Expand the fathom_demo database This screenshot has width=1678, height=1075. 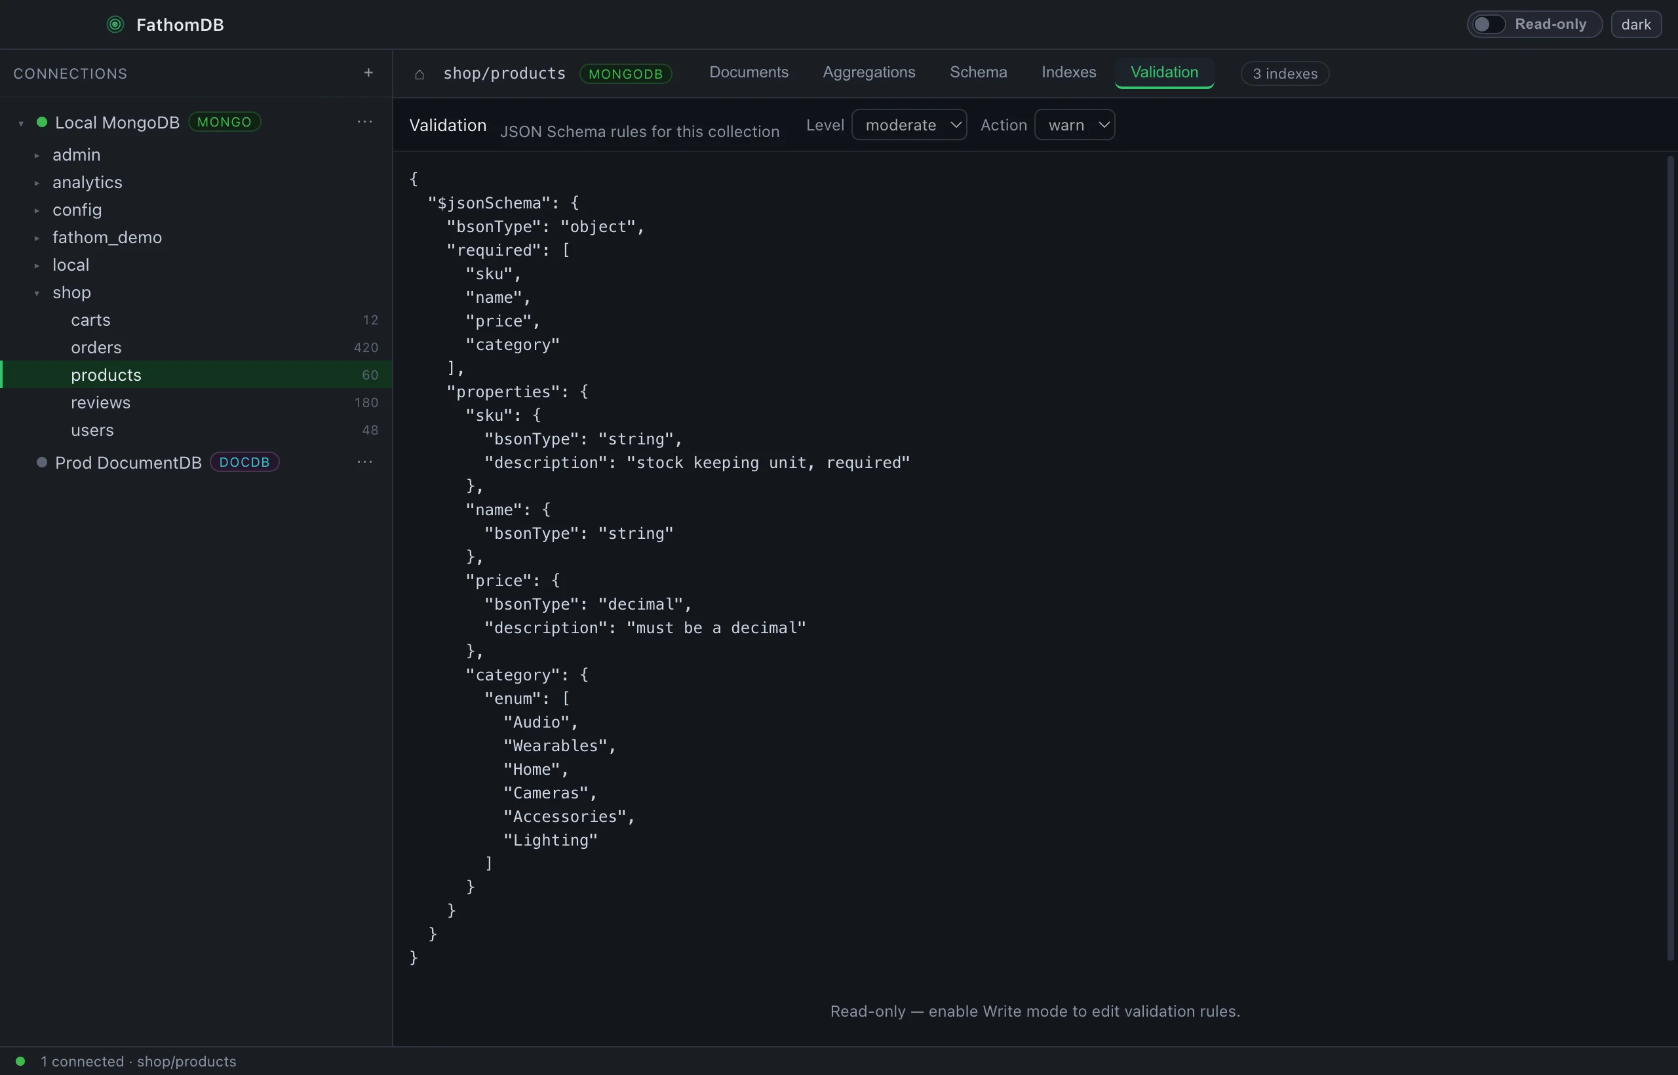pos(37,238)
